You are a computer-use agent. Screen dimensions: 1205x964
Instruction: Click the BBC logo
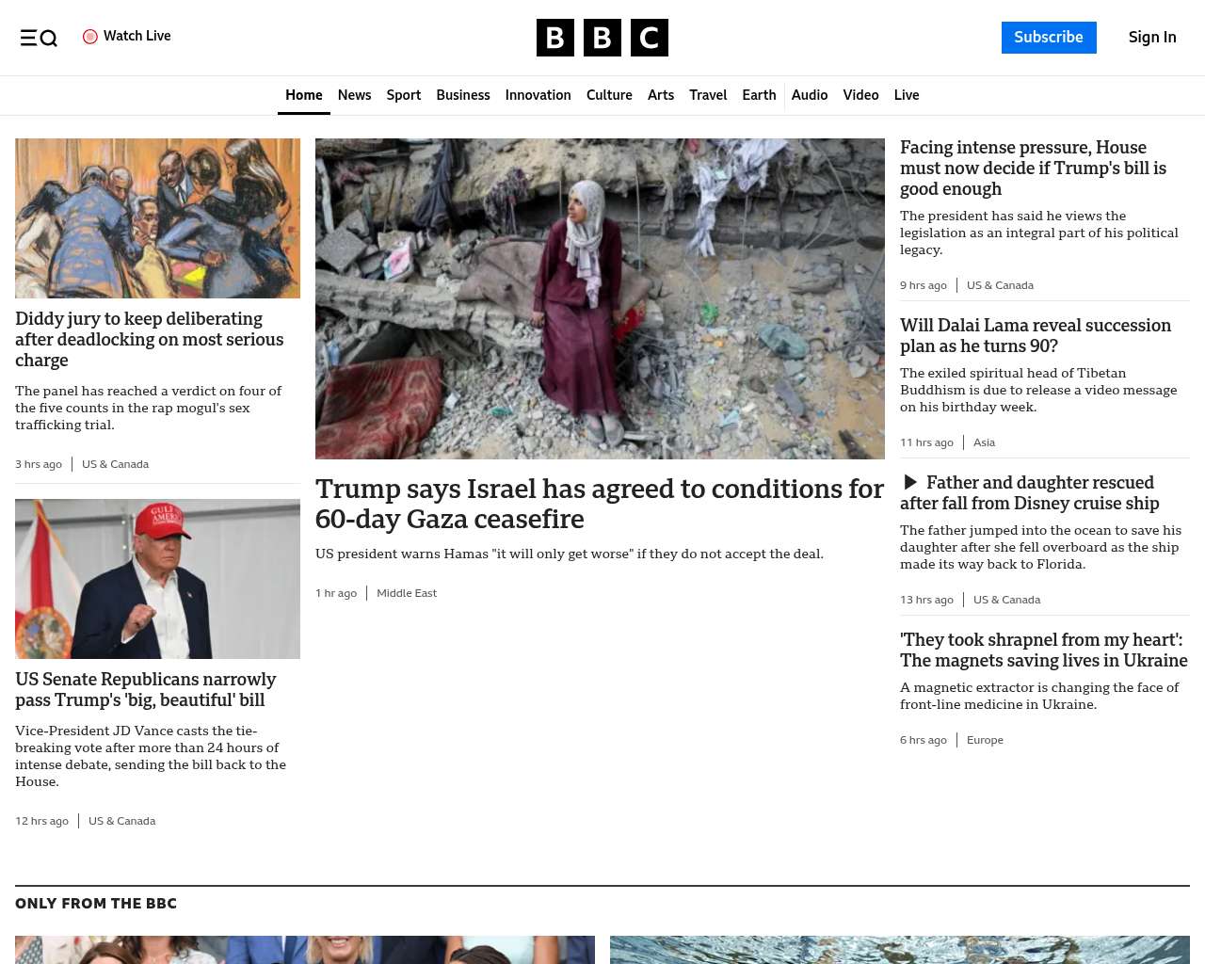(602, 38)
